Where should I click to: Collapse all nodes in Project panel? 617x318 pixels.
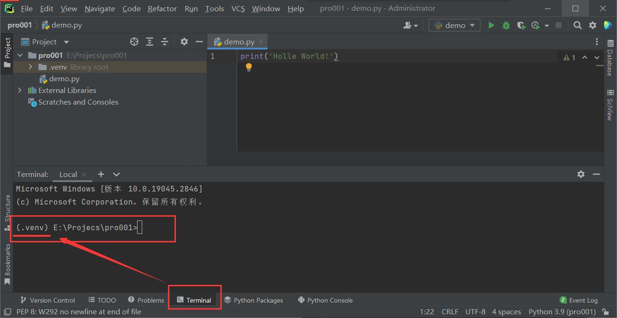click(164, 42)
